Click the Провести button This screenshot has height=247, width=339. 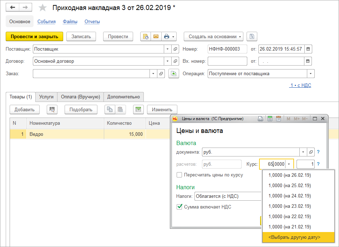point(118,36)
